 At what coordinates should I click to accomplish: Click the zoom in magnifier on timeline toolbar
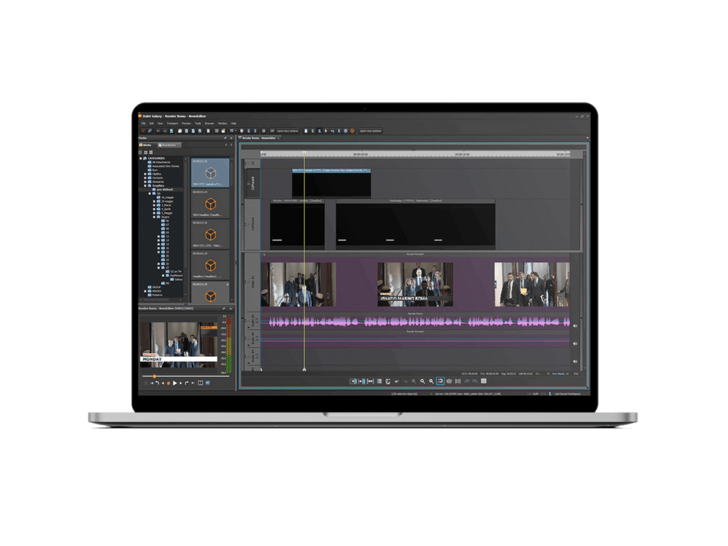(431, 381)
